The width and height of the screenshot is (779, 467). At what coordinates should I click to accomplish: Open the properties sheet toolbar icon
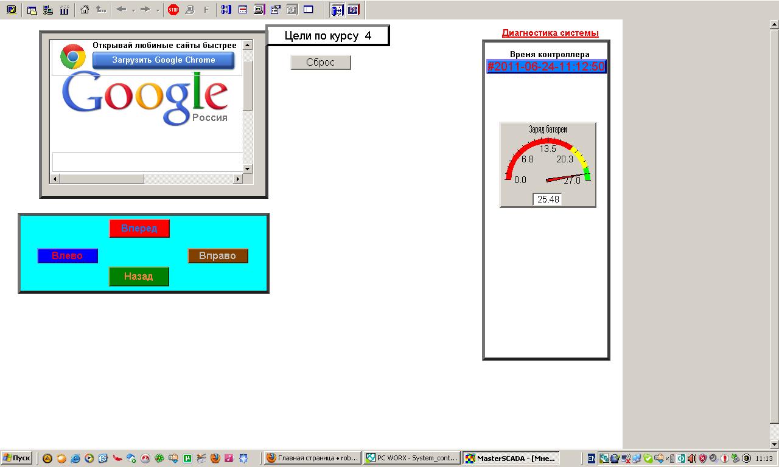tap(275, 10)
